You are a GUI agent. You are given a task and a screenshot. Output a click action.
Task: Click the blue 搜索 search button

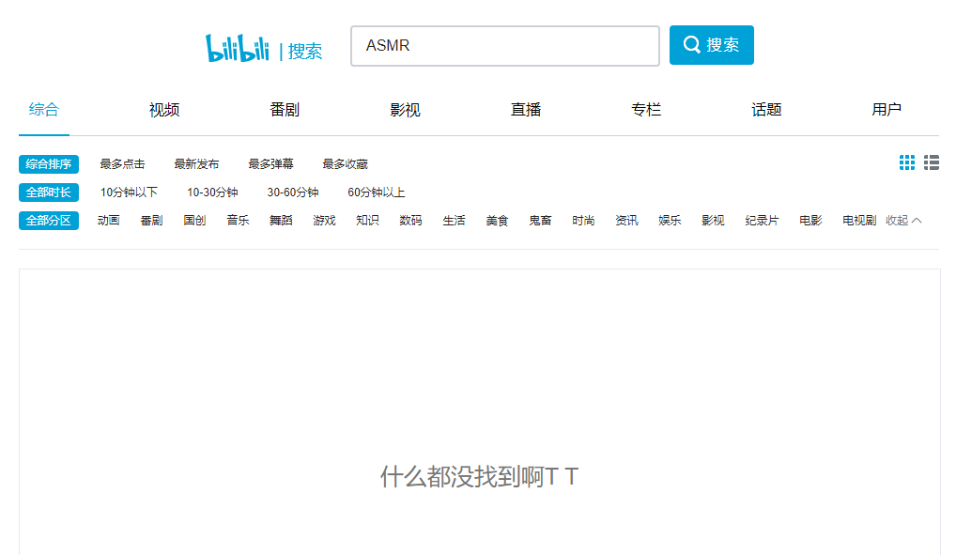pyautogui.click(x=711, y=45)
